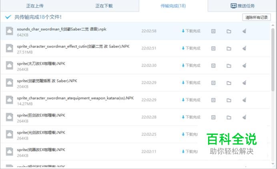This screenshot has height=169, width=277.
Task: Select the 传输完成(18) tab
Action: pos(173,6)
